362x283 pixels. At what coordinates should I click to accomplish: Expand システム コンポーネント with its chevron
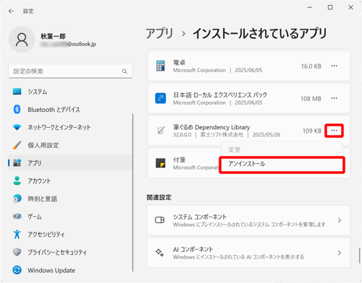(x=340, y=220)
